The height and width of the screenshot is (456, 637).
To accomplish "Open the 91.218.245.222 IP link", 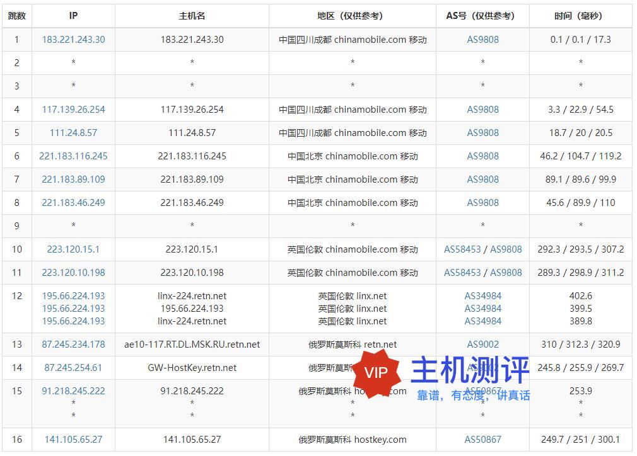I will 74,391.
